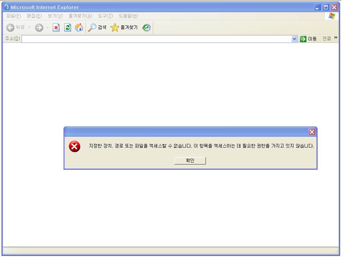
Task: Click the Refresh page icon
Action: pos(67,28)
